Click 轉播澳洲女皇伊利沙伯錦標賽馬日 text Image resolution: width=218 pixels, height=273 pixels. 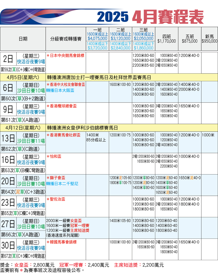(x=82, y=128)
